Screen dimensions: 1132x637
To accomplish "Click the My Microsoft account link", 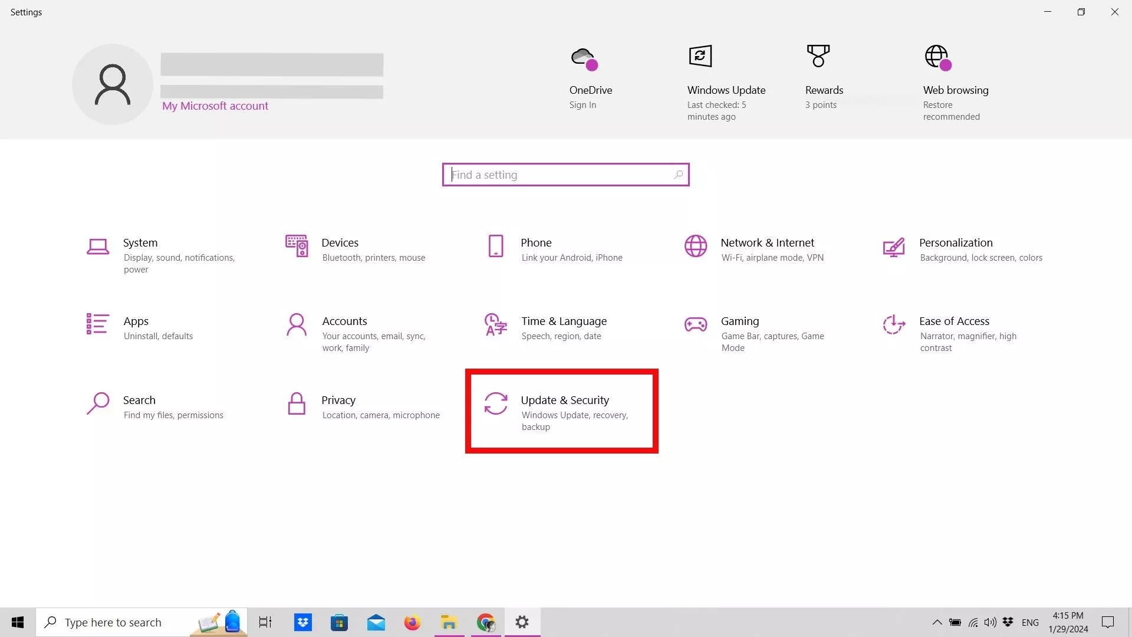I will pyautogui.click(x=215, y=106).
